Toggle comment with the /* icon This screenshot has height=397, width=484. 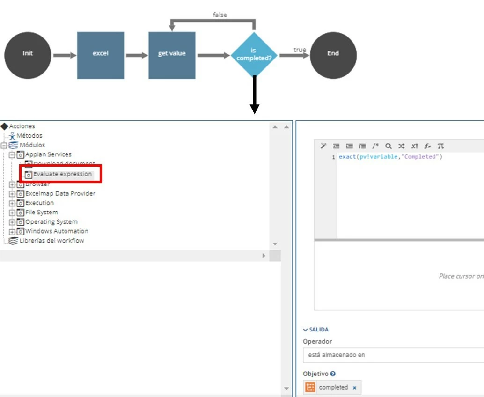375,146
